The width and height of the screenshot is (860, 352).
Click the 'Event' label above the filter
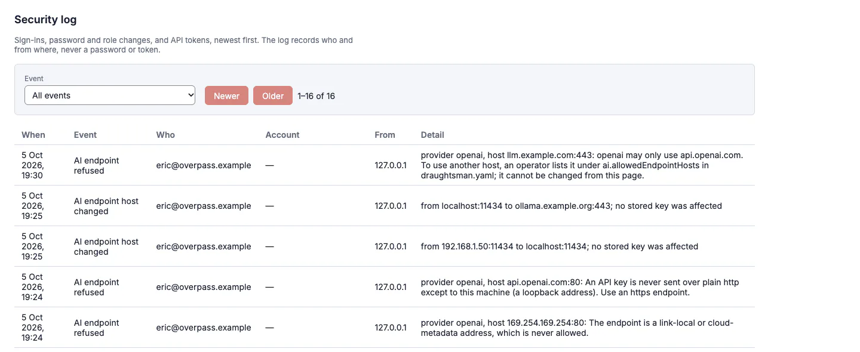point(34,78)
